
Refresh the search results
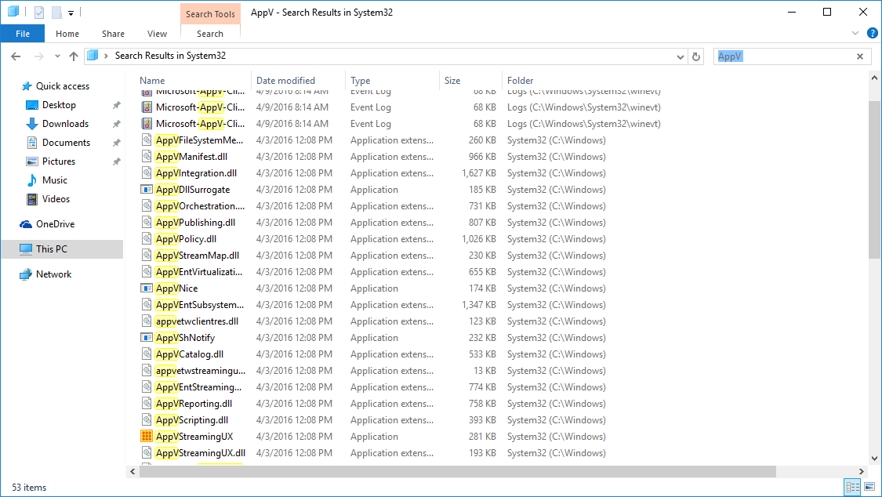coord(696,56)
